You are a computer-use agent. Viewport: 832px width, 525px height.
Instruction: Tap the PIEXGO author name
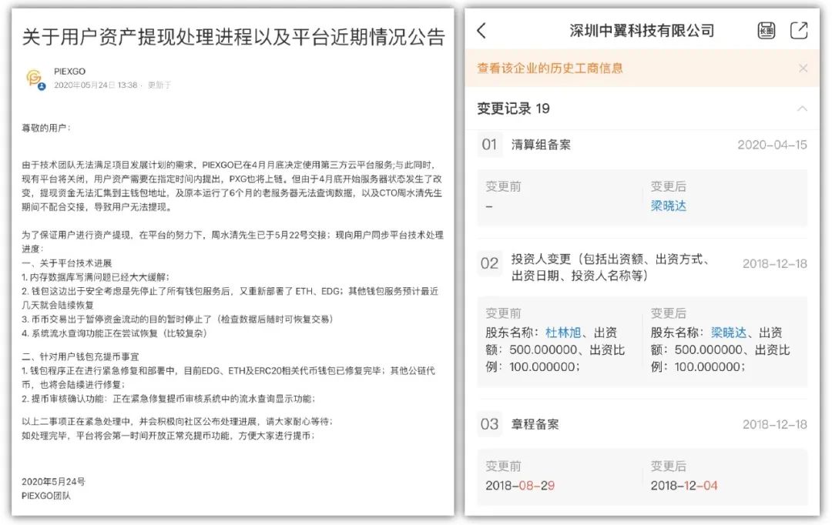point(69,71)
